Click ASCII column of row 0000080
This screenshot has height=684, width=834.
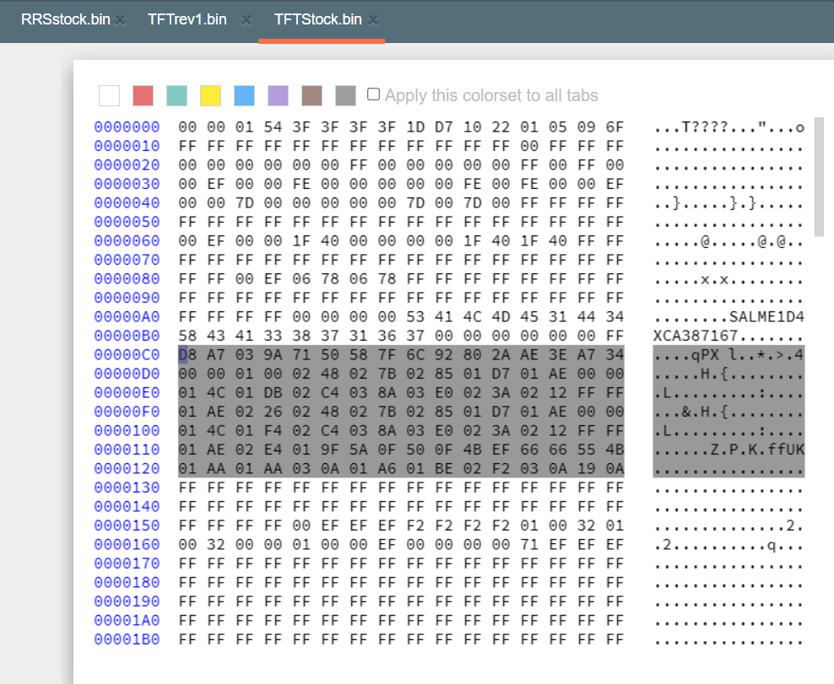[x=729, y=279]
